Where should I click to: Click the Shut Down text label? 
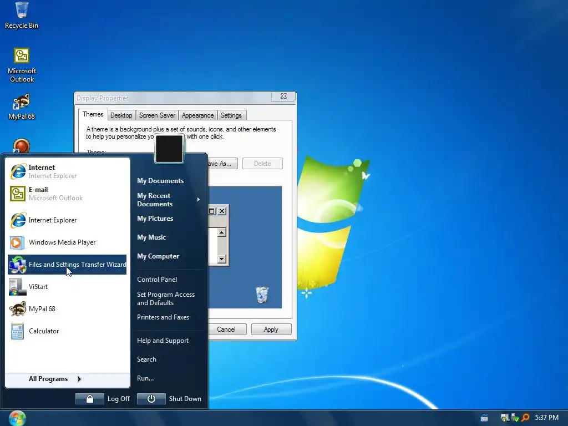tap(185, 399)
